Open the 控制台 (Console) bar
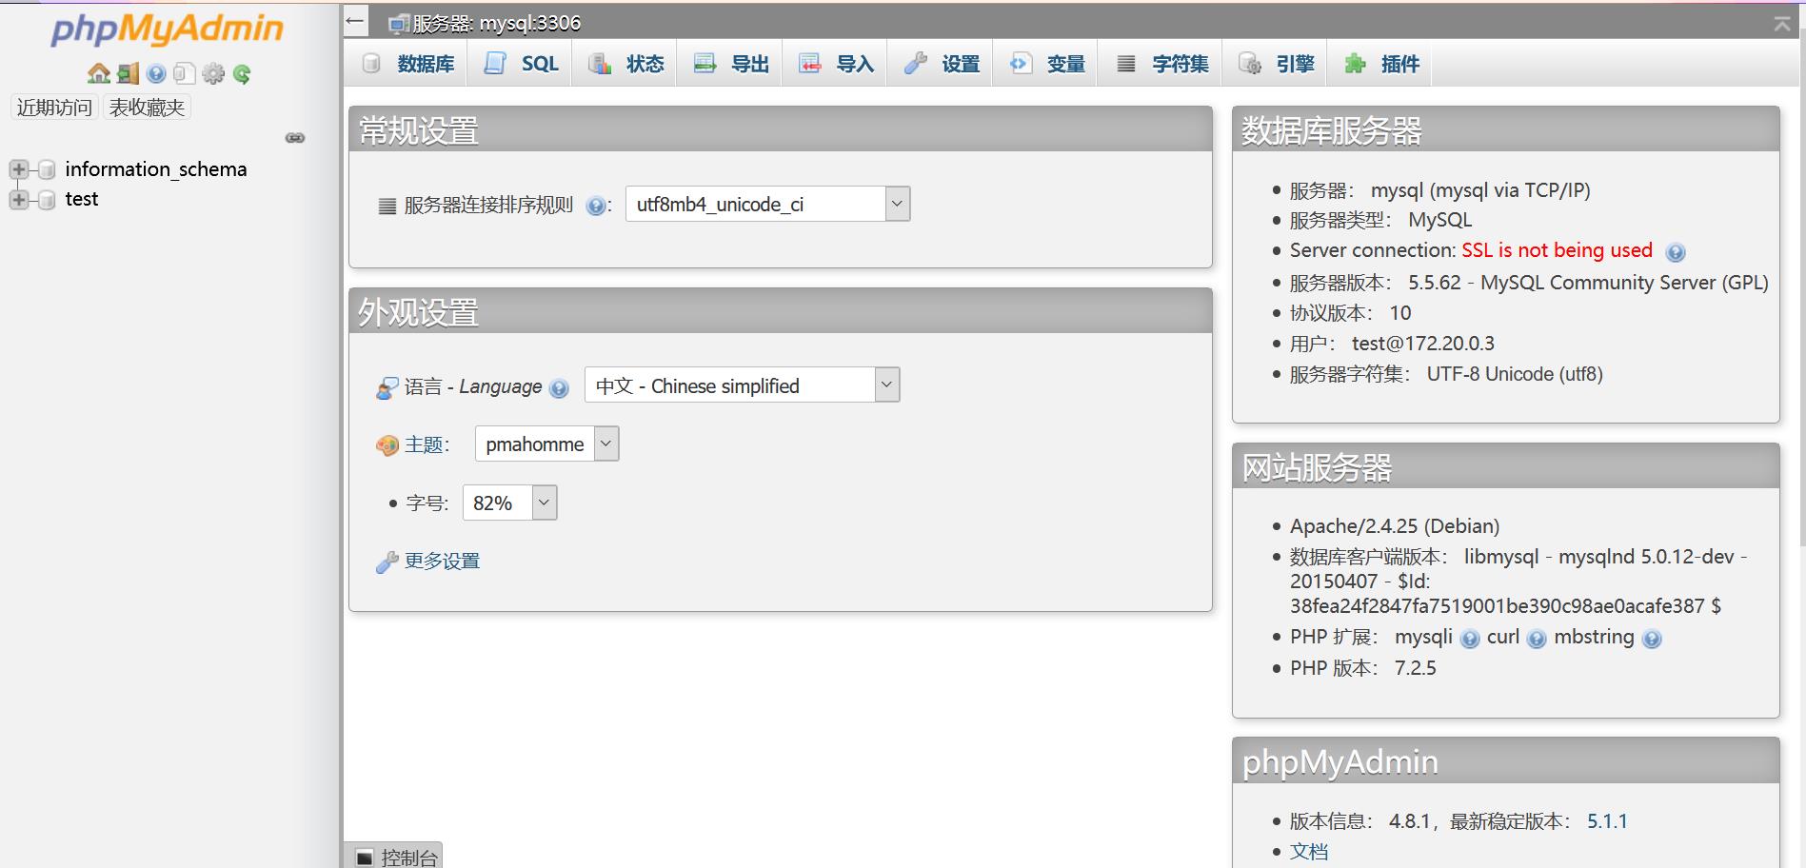1806x868 pixels. [x=393, y=857]
